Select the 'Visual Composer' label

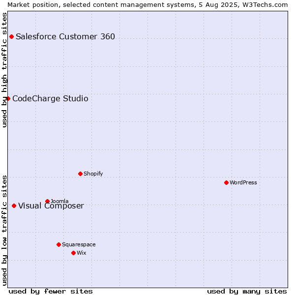[51, 206]
